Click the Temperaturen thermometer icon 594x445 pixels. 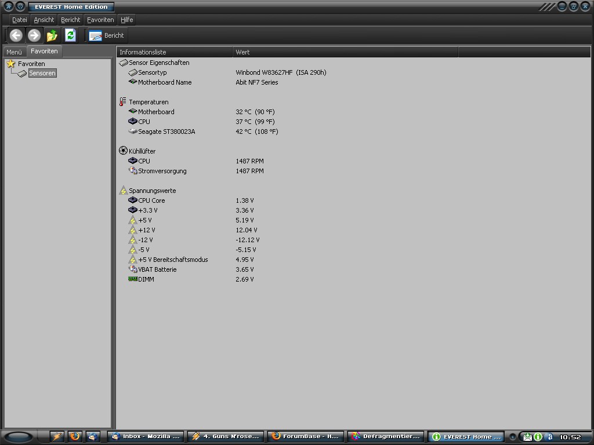pyautogui.click(x=123, y=102)
